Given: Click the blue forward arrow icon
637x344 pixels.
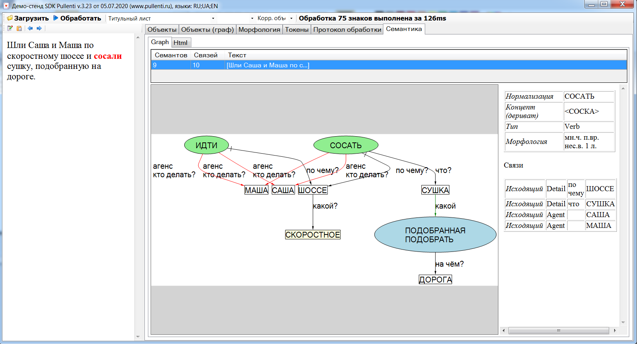Looking at the screenshot, I should (x=39, y=28).
